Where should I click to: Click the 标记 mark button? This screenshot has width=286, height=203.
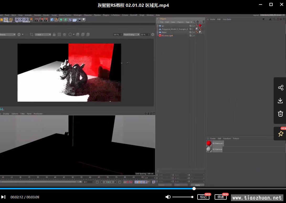click(x=203, y=197)
